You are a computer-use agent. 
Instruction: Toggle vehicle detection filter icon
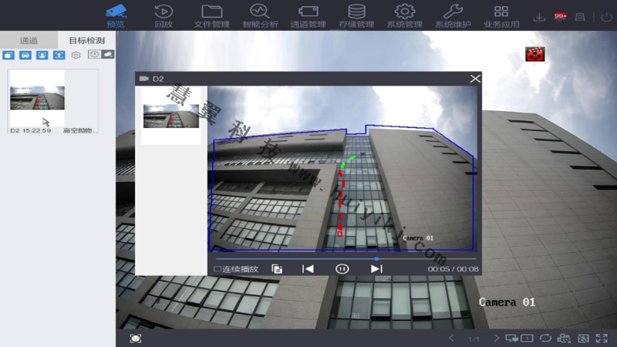25,55
